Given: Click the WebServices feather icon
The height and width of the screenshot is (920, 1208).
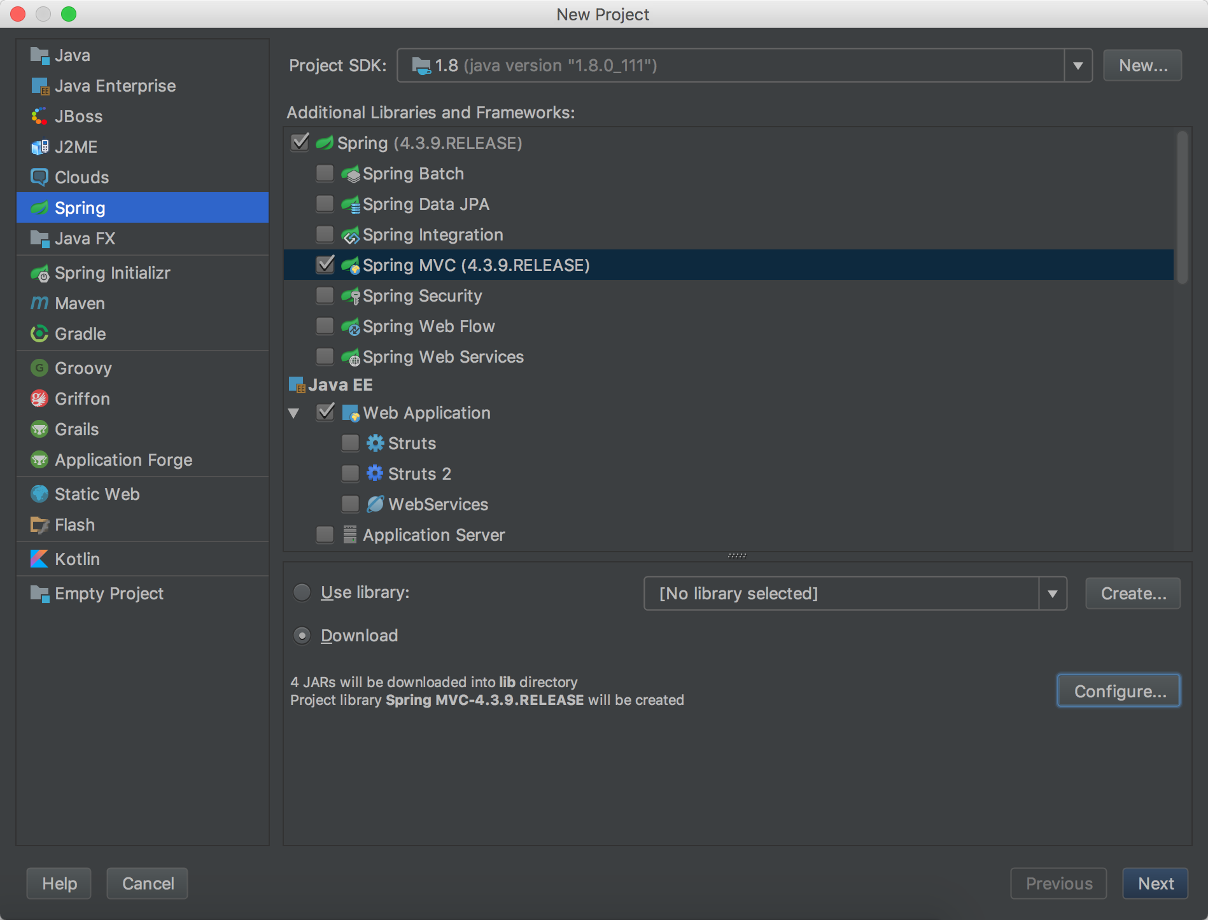Looking at the screenshot, I should [375, 504].
